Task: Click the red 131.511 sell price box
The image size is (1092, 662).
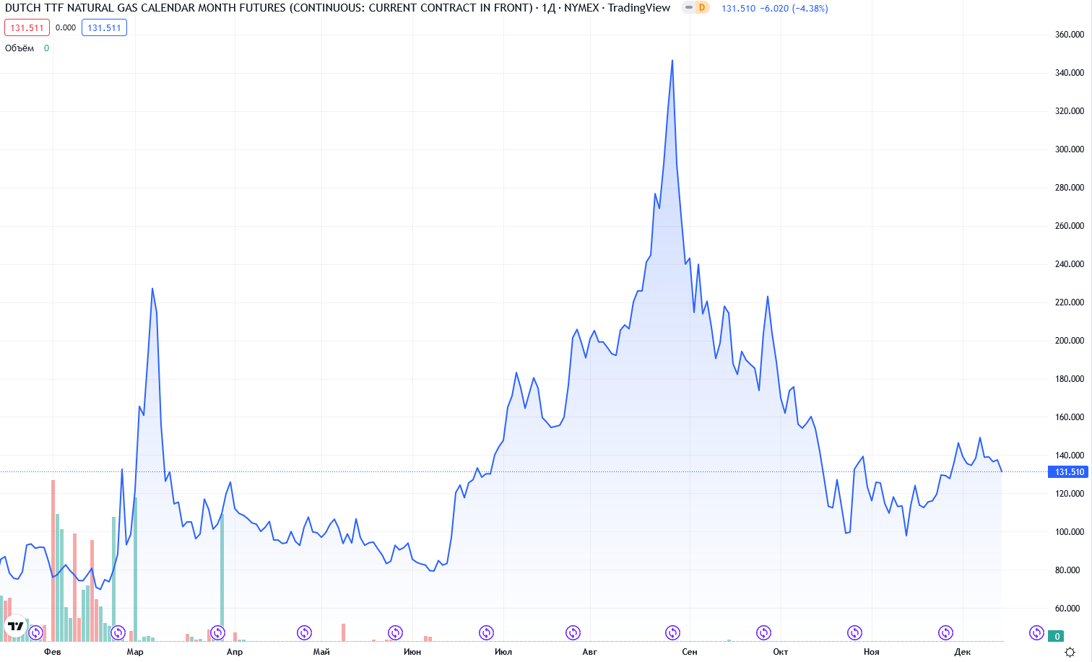Action: [x=27, y=28]
